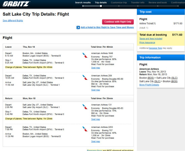Expand More Flight Details
Viewport: 185px width, 151px height.
149,85
